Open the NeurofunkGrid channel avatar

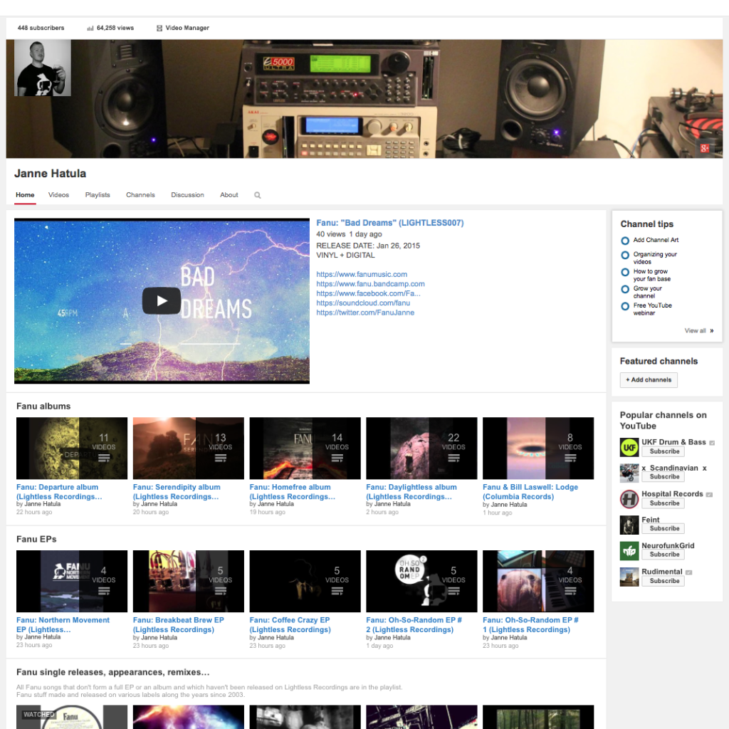629,551
